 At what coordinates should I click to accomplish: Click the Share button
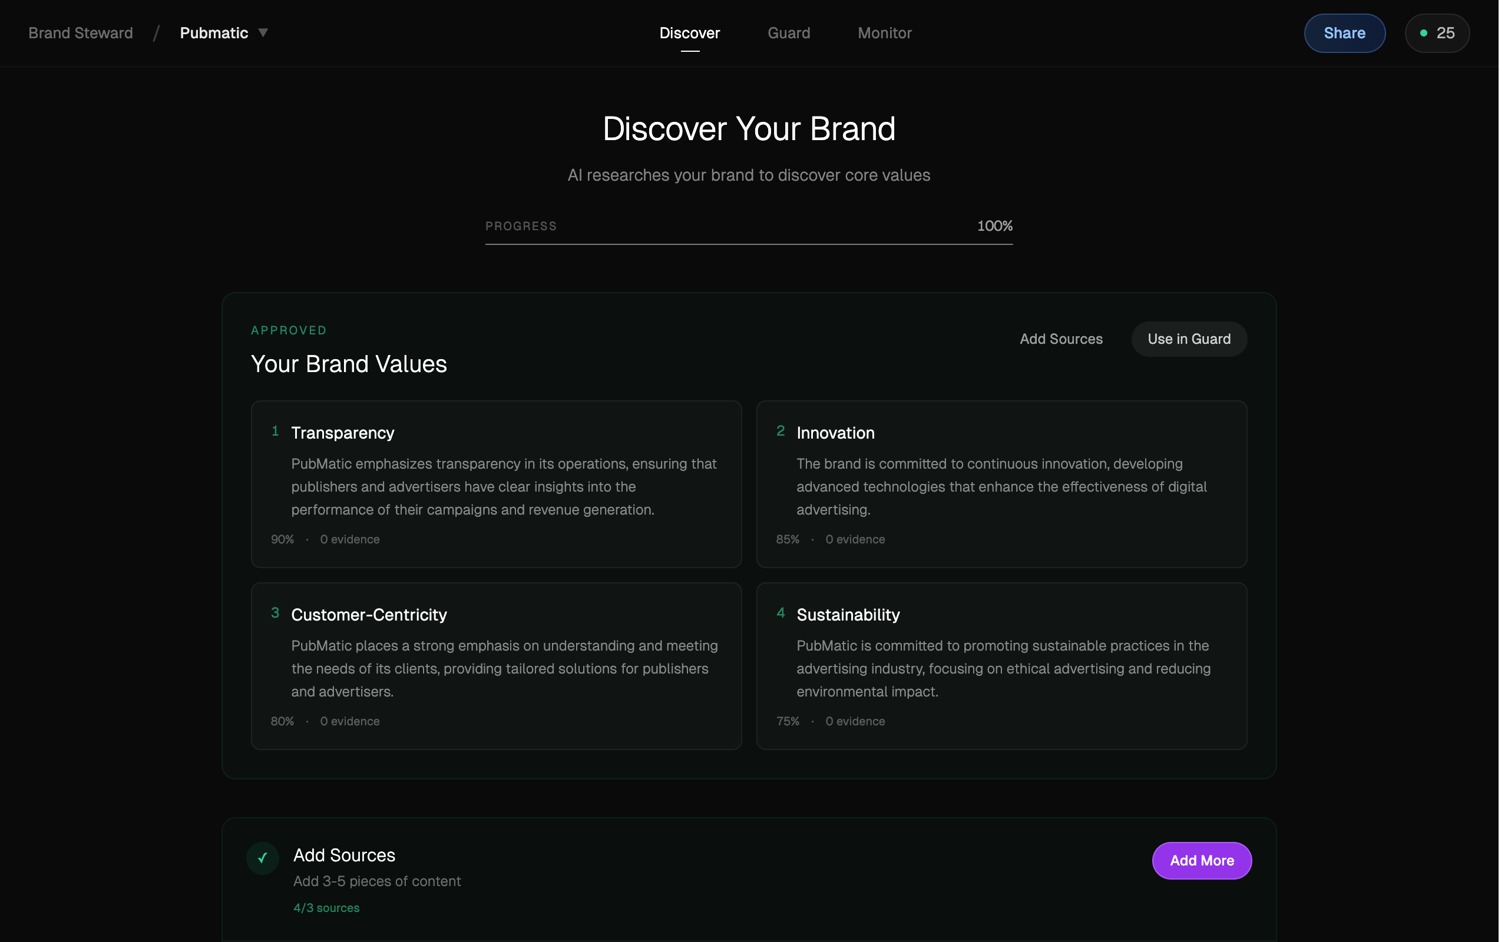click(1344, 33)
